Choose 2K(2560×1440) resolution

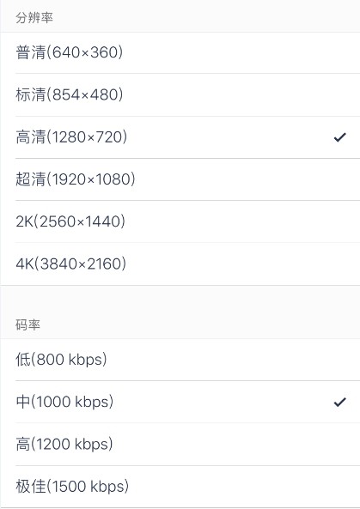tap(180, 221)
